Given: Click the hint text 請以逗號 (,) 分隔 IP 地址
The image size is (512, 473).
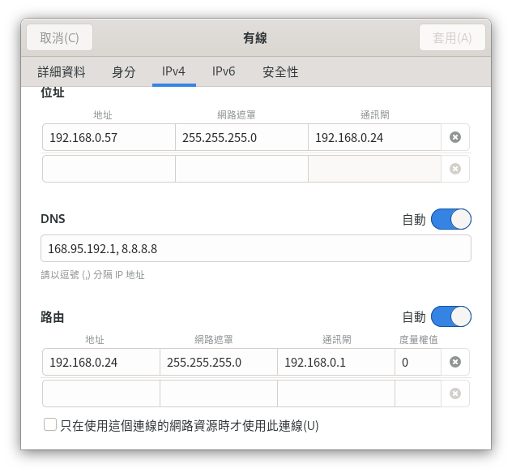Looking at the screenshot, I should point(92,275).
